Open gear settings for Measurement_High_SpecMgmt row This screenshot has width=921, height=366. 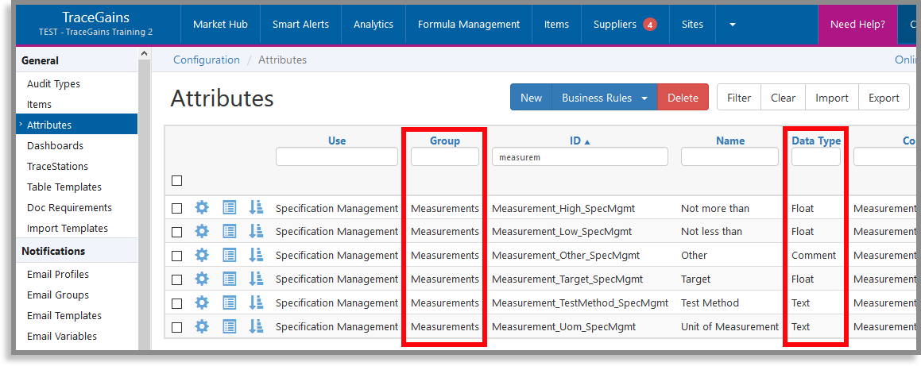coord(202,208)
